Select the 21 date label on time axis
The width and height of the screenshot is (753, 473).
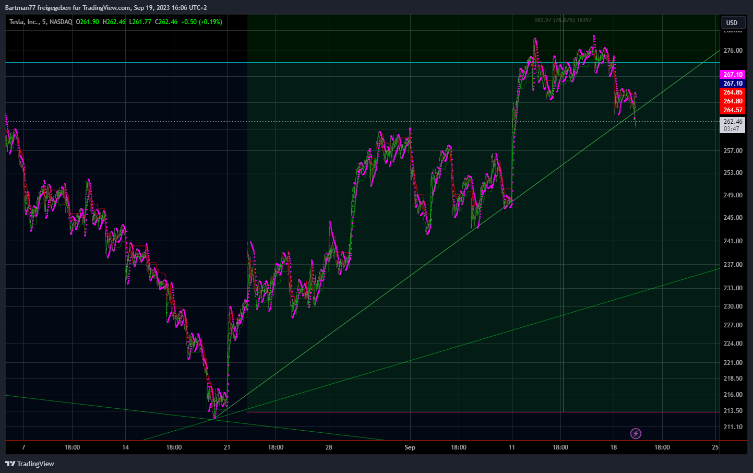[x=226, y=447]
